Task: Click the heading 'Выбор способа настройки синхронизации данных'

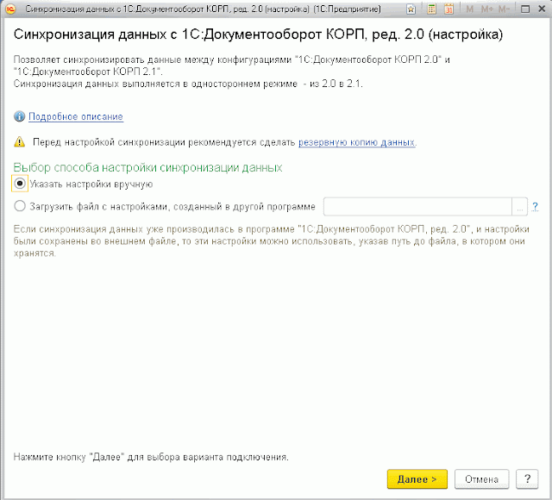Action: point(147,167)
